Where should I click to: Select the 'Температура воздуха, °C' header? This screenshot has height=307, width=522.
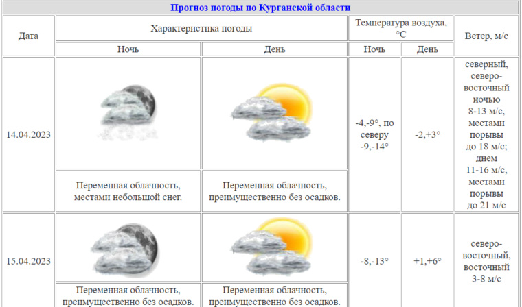(401, 28)
